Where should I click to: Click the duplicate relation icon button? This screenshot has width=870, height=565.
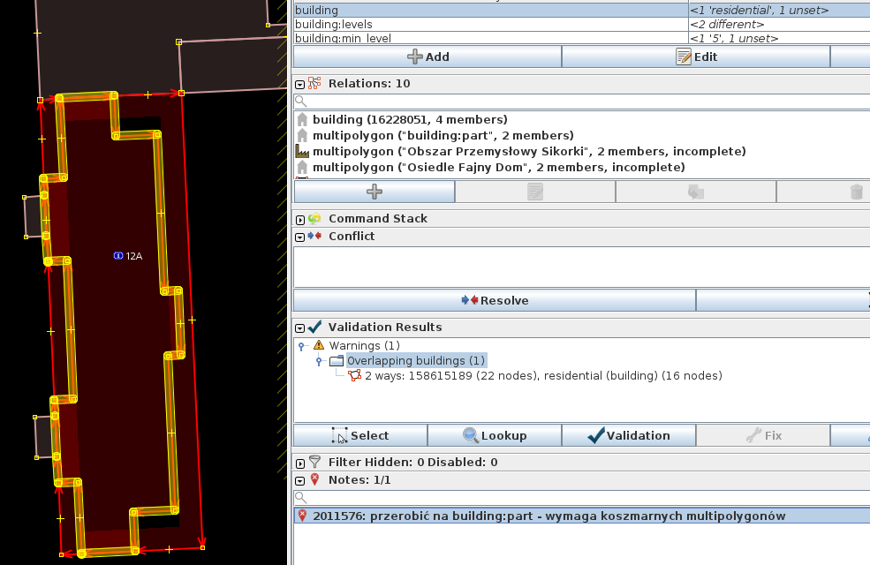(695, 192)
